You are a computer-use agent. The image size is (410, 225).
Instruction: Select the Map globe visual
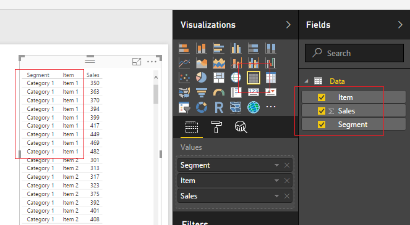236,78
